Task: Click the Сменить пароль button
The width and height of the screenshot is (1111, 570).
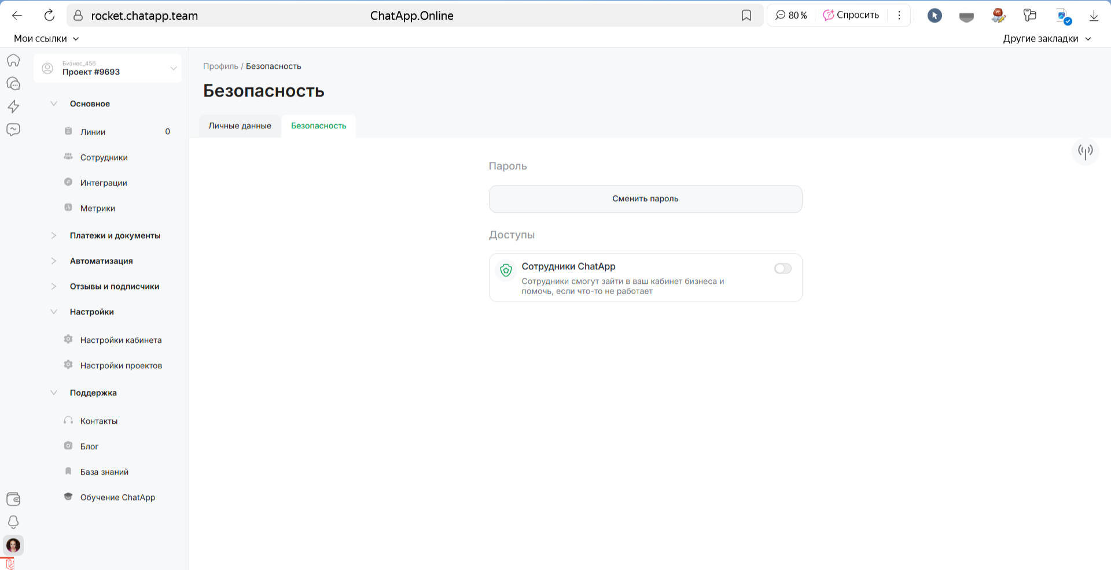Action: [x=645, y=199]
